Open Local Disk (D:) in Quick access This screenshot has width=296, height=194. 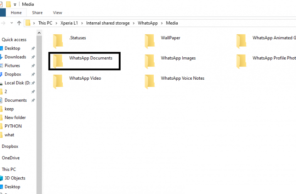pyautogui.click(x=17, y=83)
